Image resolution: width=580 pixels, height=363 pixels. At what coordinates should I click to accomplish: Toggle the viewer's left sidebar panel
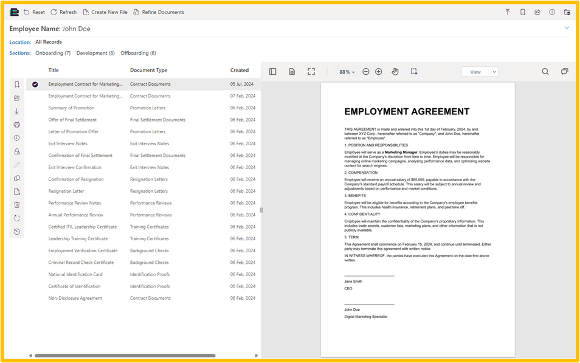pos(273,72)
